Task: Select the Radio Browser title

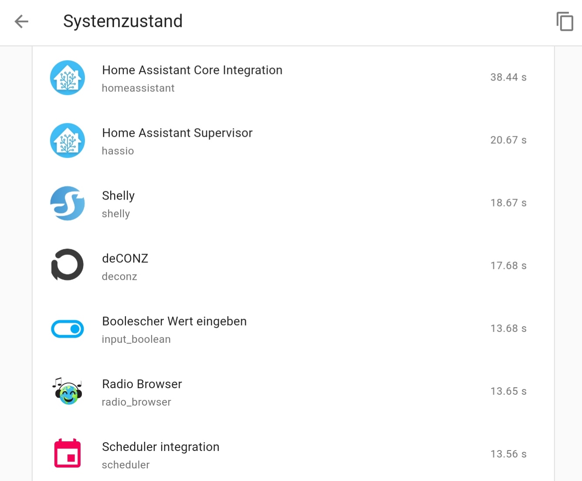Action: point(142,384)
